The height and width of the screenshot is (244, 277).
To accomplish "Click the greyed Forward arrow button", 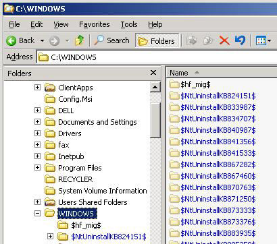I will [54, 41].
